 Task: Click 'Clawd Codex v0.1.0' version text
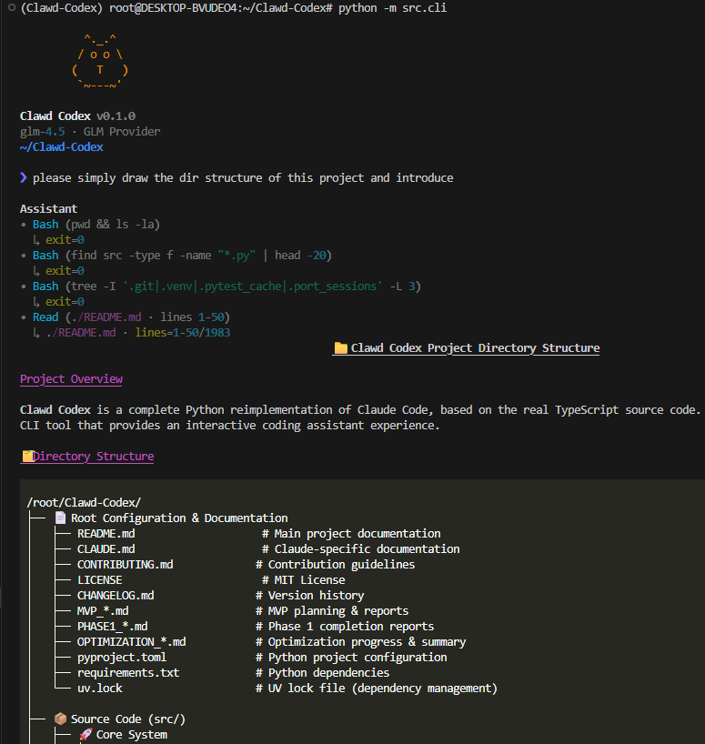(x=78, y=116)
